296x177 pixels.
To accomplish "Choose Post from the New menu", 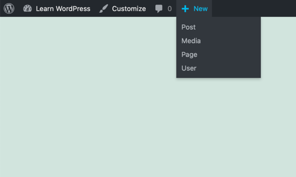I will pyautogui.click(x=219, y=27).
